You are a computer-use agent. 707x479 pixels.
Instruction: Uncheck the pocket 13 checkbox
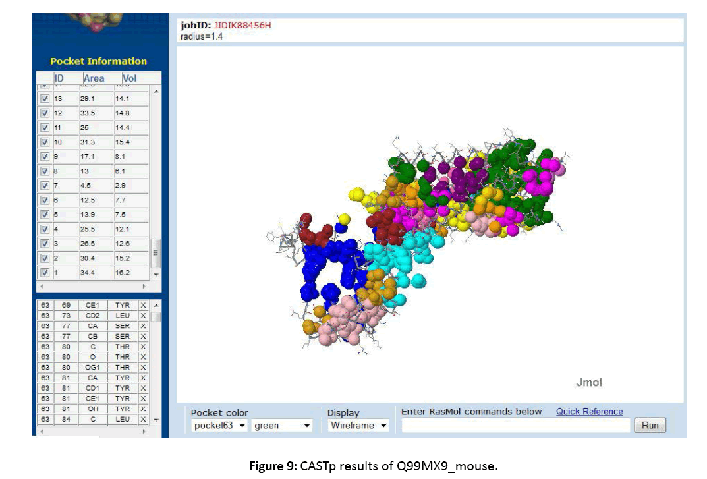(45, 99)
